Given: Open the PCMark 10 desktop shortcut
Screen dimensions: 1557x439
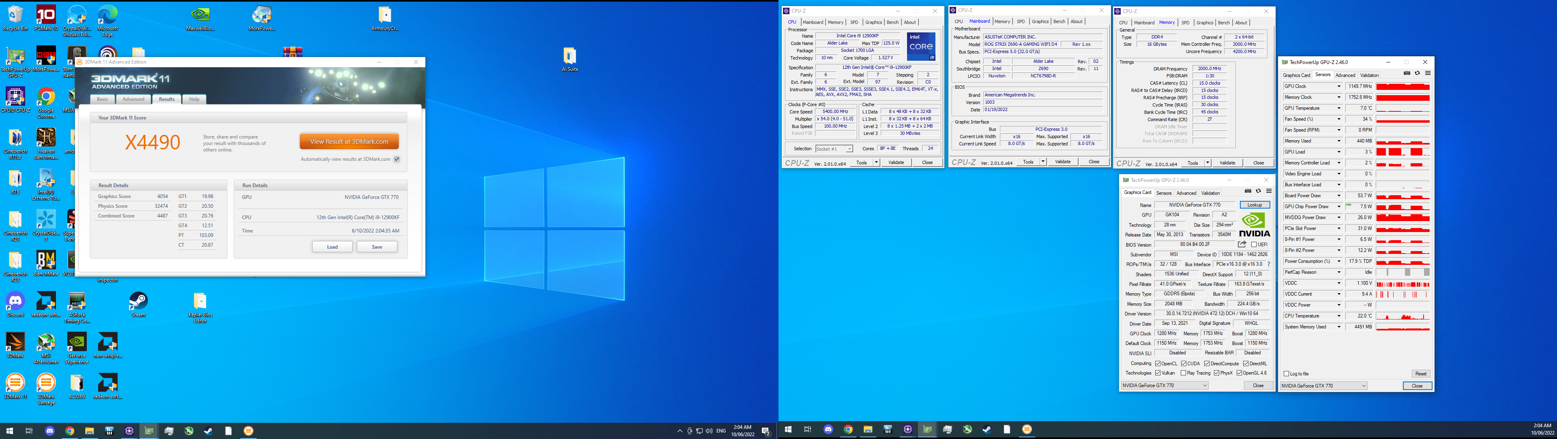Looking at the screenshot, I should [46, 18].
